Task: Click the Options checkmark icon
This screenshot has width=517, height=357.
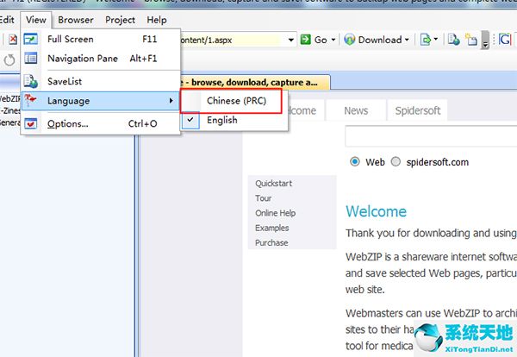Action: pos(31,123)
